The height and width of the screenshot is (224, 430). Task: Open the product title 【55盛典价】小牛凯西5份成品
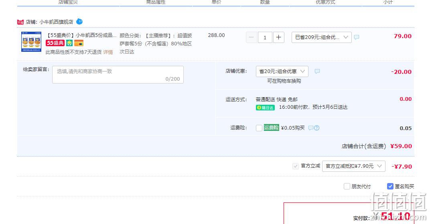pyautogui.click(x=81, y=35)
